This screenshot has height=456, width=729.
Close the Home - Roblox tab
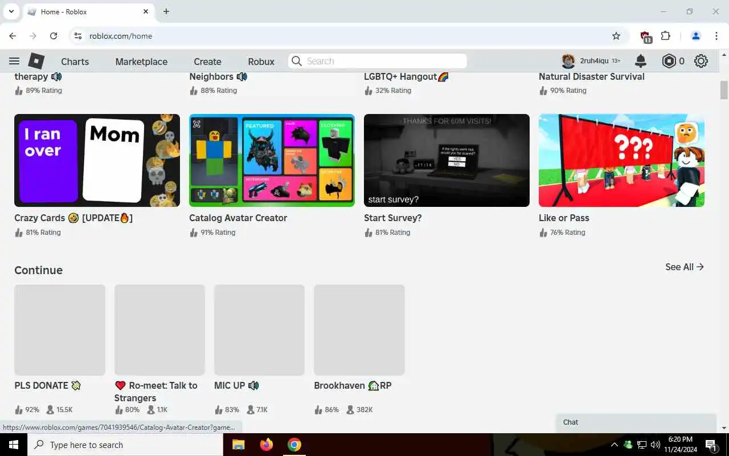(146, 11)
